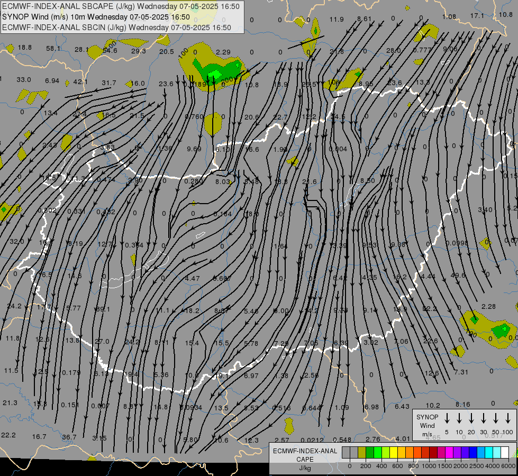Click the 3.15 value on the map
Viewport: 518px width, 476px height.
coord(99,438)
